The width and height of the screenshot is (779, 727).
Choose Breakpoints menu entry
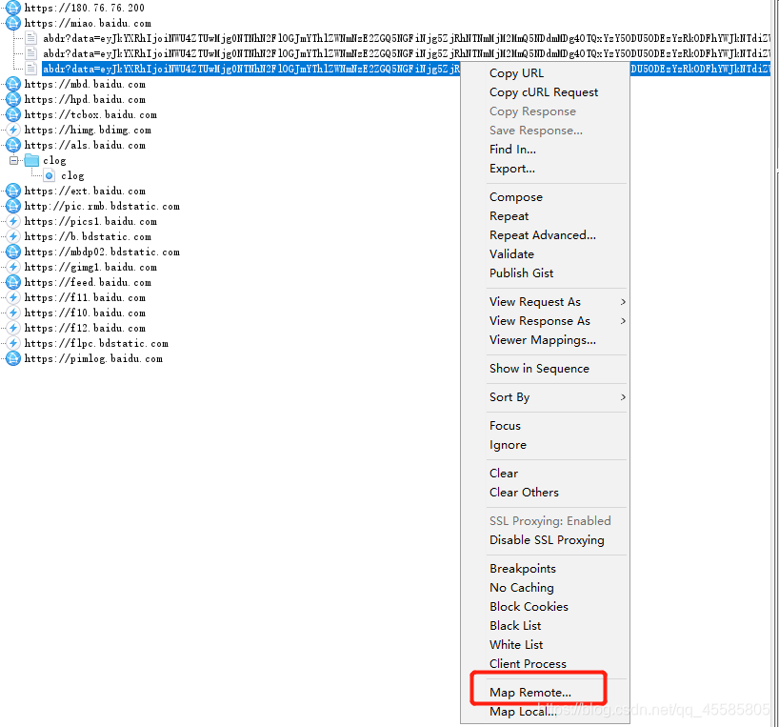[523, 569]
